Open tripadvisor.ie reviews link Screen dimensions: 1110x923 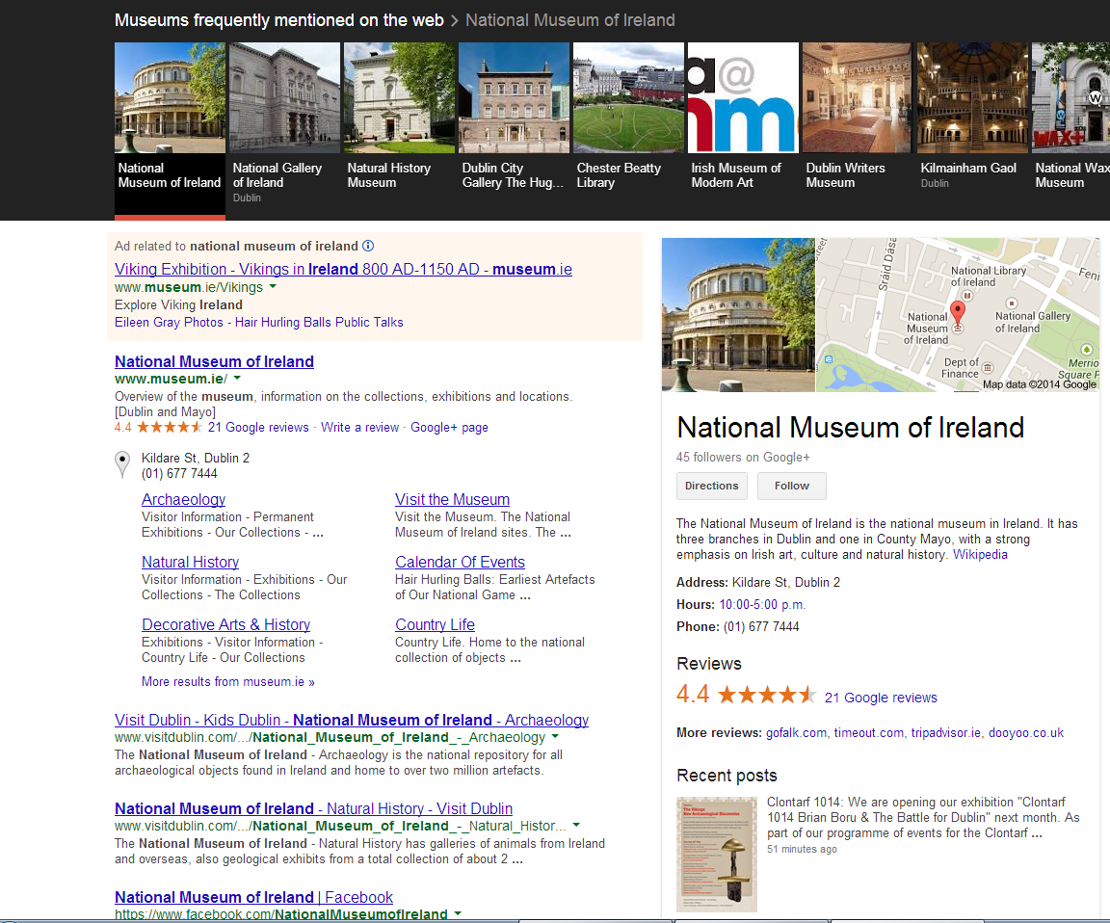[946, 732]
